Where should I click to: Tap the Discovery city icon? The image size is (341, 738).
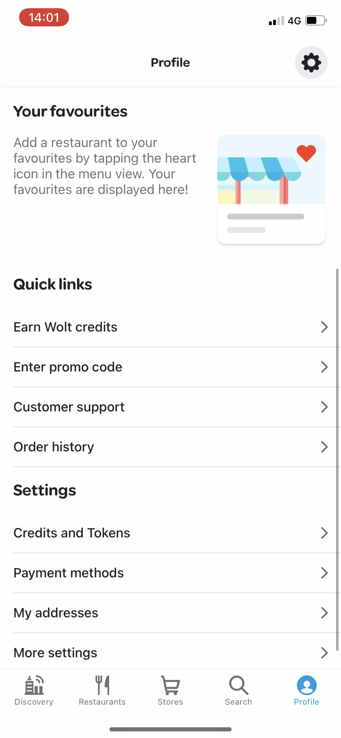coord(34,685)
